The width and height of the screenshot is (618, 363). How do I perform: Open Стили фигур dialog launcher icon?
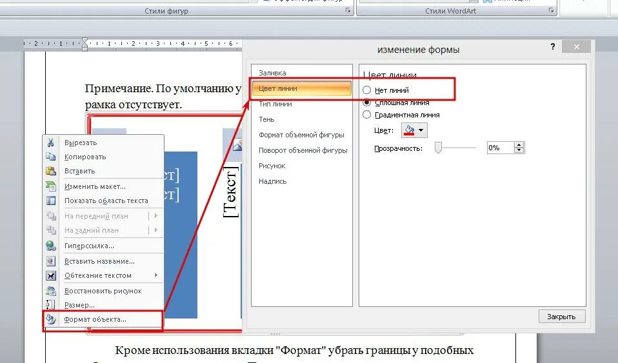click(x=348, y=10)
